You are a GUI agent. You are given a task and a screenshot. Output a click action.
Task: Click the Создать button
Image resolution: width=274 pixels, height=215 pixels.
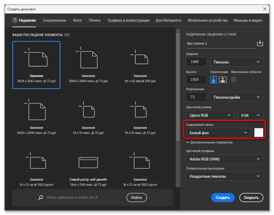pyautogui.click(x=223, y=198)
